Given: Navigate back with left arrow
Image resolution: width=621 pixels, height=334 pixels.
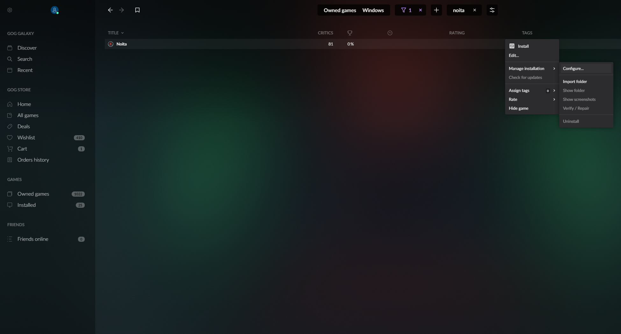Looking at the screenshot, I should coord(110,10).
